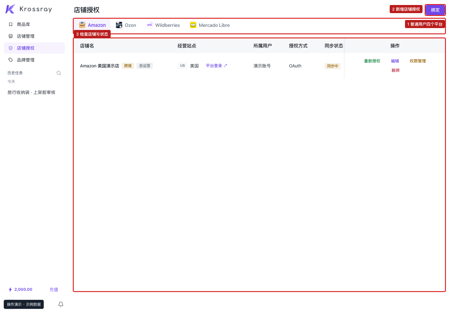Image resolution: width=450 pixels, height=312 pixels.
Task: Switch to the Wildberries tab
Action: point(163,25)
